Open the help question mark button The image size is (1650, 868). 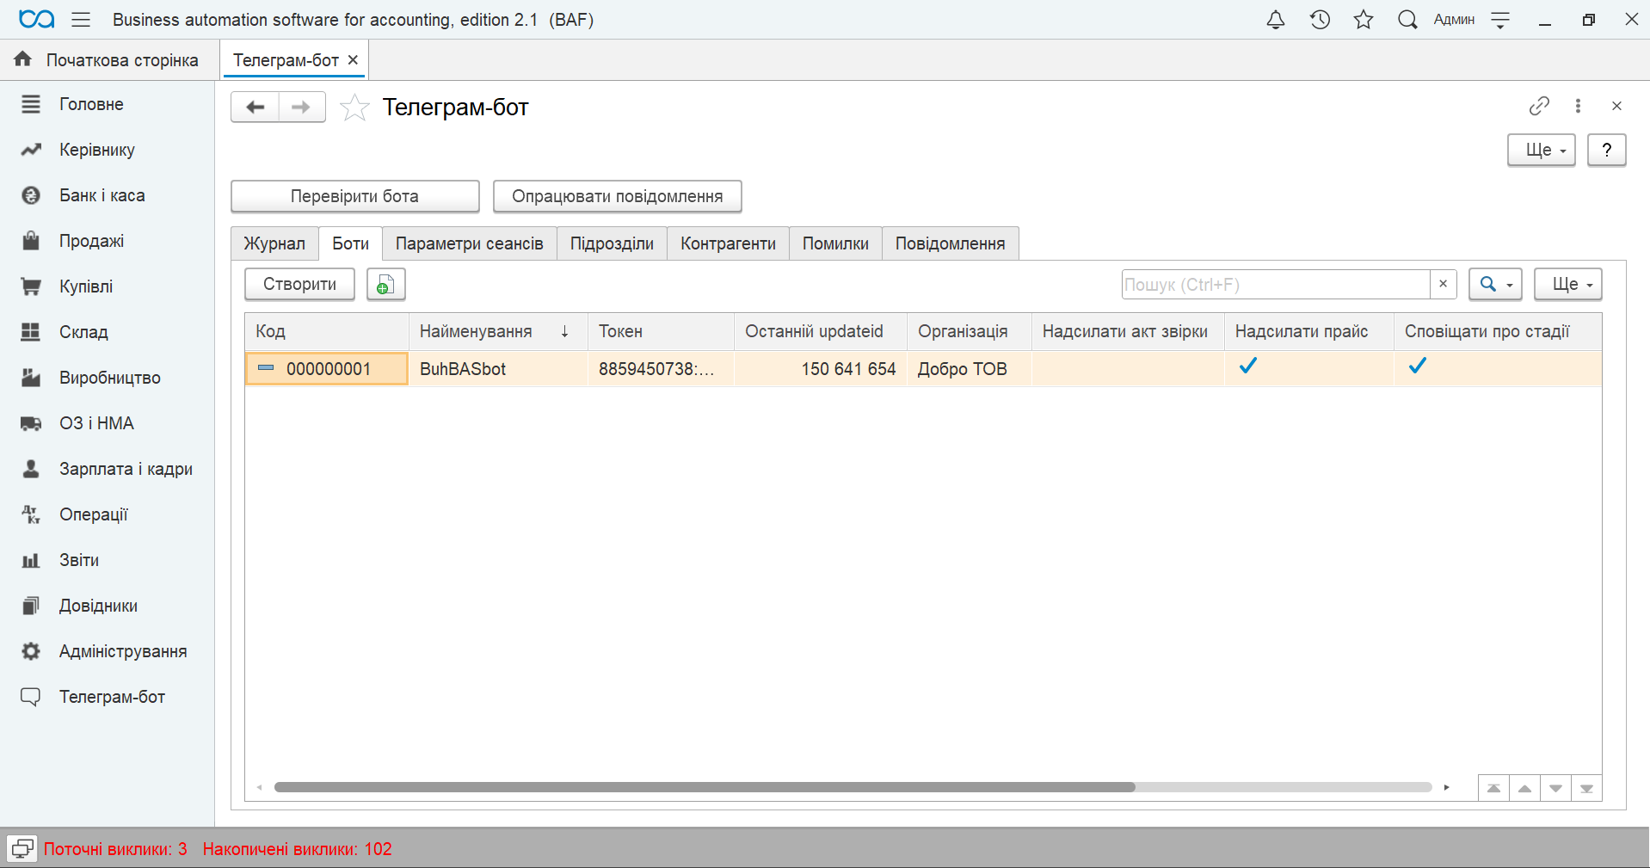tap(1606, 150)
